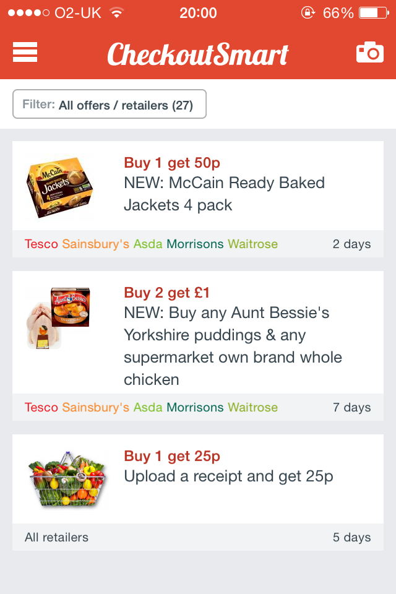Open the offers and retailers filter
This screenshot has height=594, width=396.
click(x=110, y=105)
